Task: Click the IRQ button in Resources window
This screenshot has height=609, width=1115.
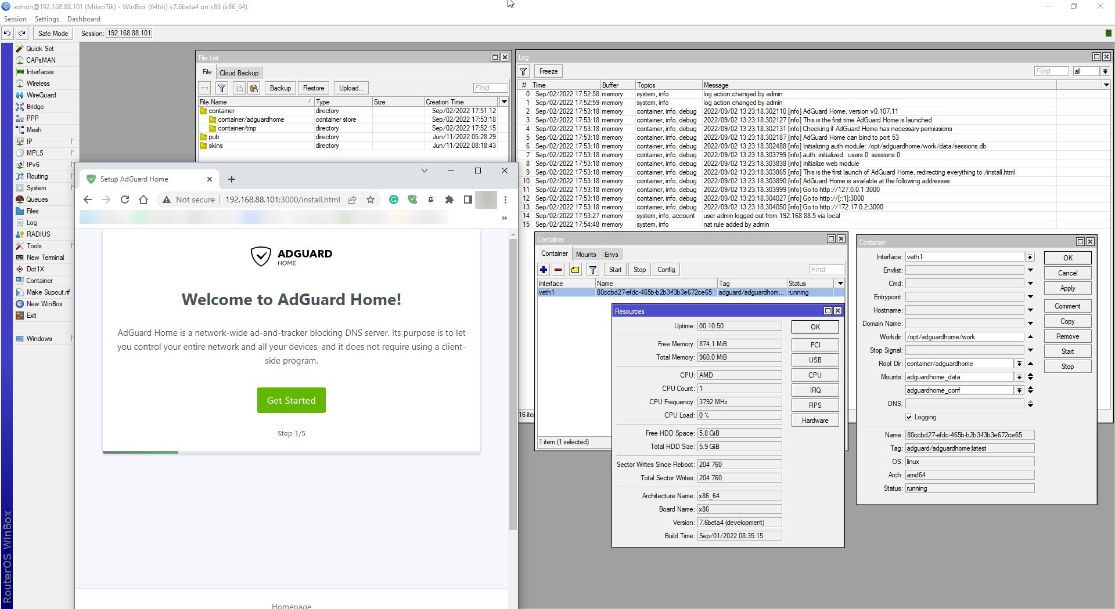Action: coord(815,390)
